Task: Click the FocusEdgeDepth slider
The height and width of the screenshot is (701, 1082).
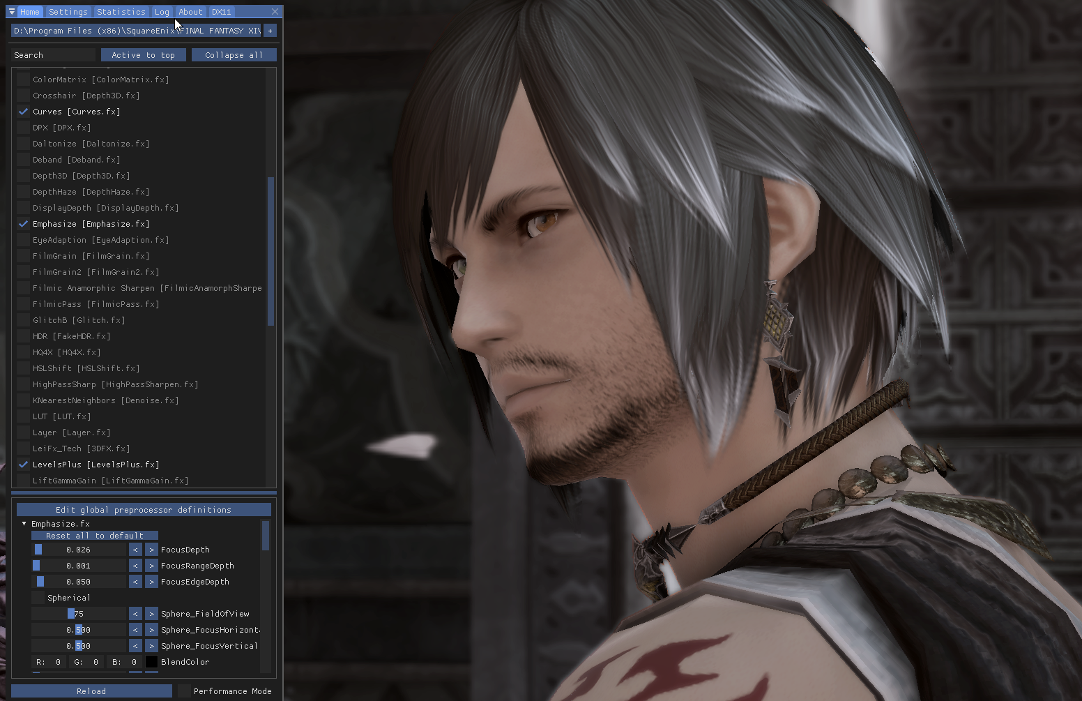Action: click(x=79, y=582)
